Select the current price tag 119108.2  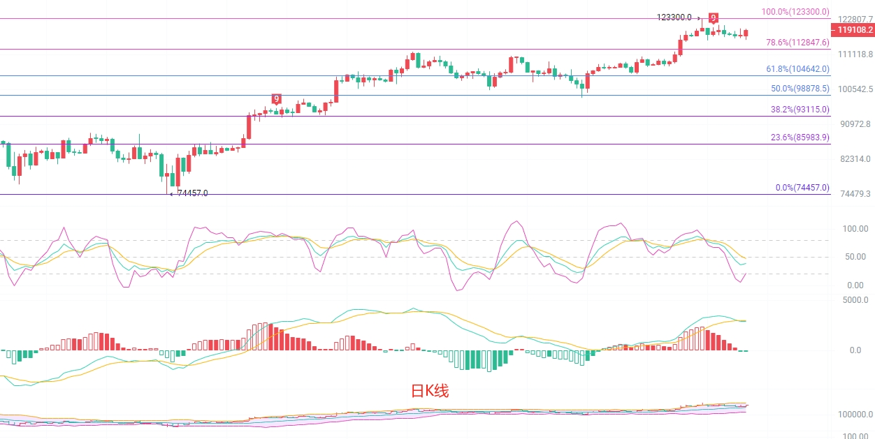(853, 30)
